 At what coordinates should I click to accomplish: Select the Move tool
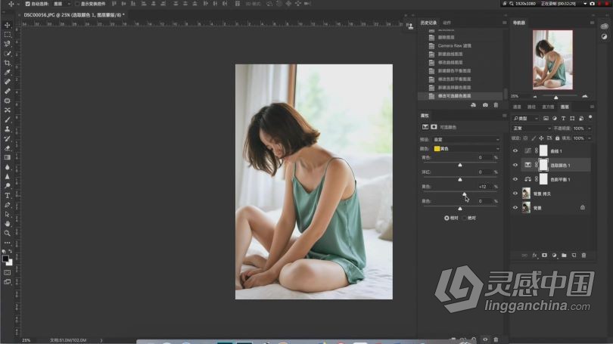click(8, 25)
